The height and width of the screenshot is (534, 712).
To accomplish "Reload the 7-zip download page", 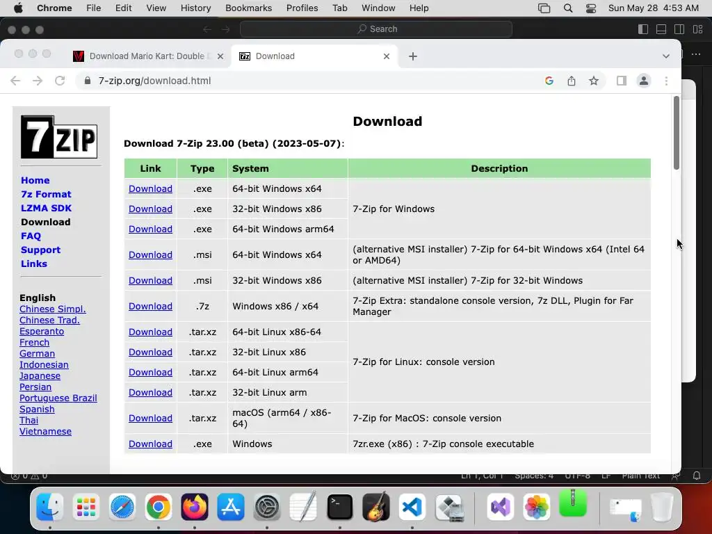I will (x=60, y=81).
